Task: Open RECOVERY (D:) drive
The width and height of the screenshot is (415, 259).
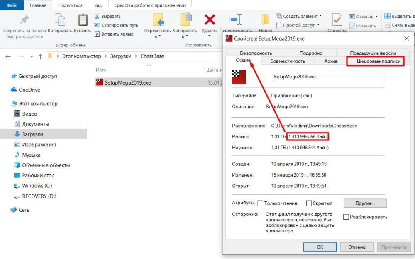Action: (x=35, y=196)
